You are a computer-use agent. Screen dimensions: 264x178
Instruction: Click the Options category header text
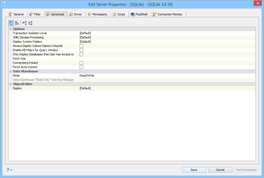click(19, 29)
